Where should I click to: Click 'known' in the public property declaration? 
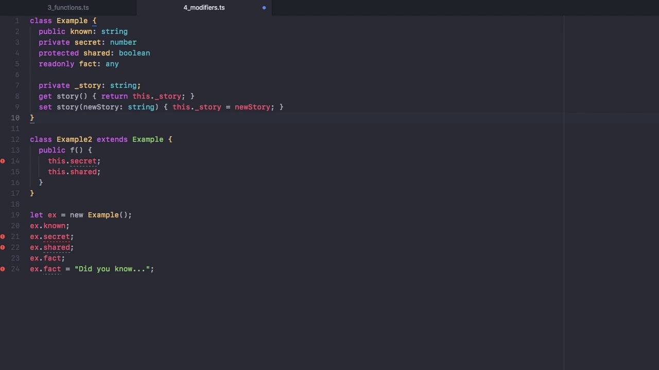click(x=81, y=31)
